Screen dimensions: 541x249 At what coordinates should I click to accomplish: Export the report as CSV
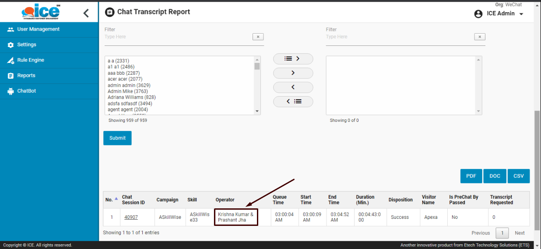[518, 176]
